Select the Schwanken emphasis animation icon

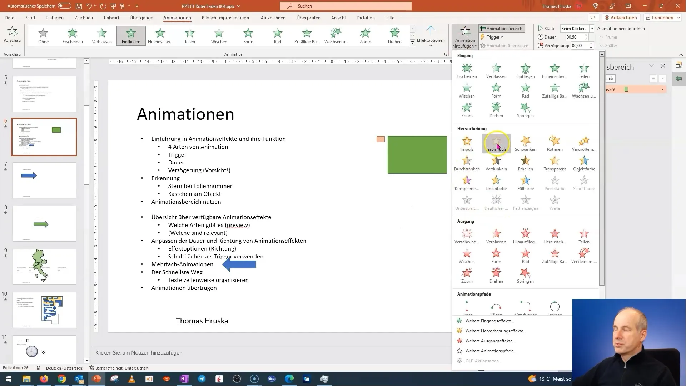pyautogui.click(x=525, y=141)
